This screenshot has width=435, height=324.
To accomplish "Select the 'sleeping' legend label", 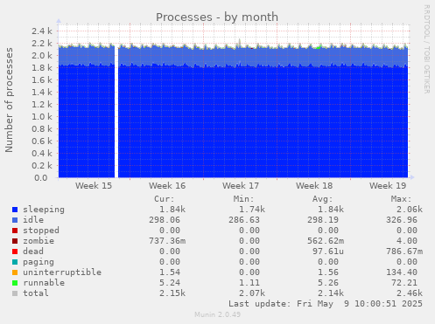I will pos(44,210).
